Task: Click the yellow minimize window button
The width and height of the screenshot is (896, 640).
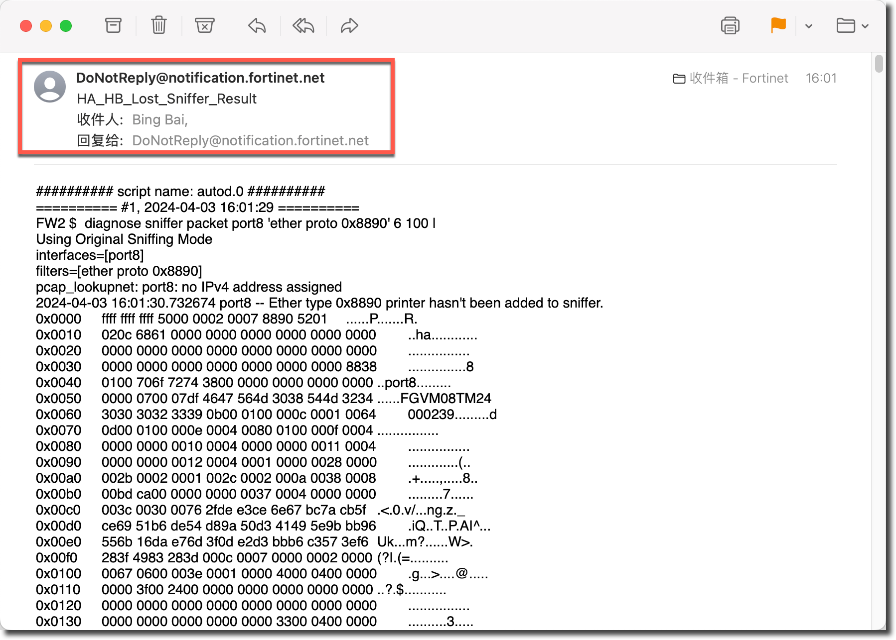Action: coord(46,26)
